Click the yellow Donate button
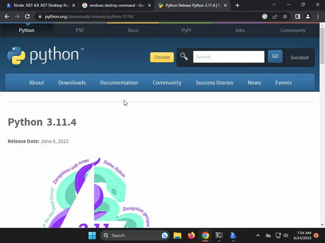 coord(162,57)
